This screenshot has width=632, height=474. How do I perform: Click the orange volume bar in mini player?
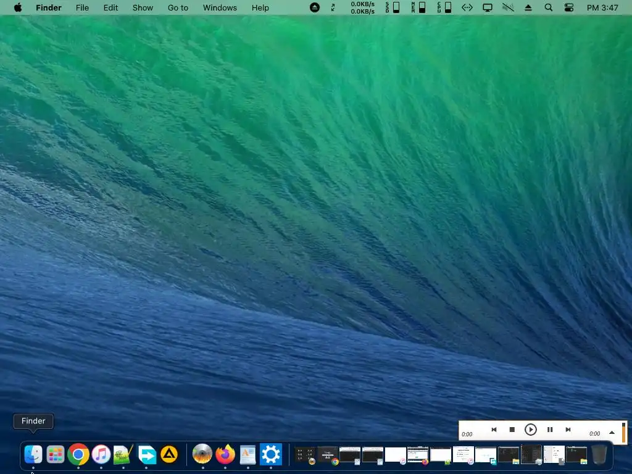click(623, 433)
